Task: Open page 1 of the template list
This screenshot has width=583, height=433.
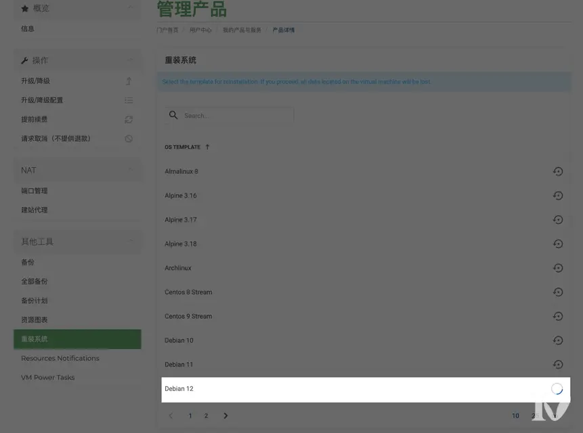Action: coord(190,416)
